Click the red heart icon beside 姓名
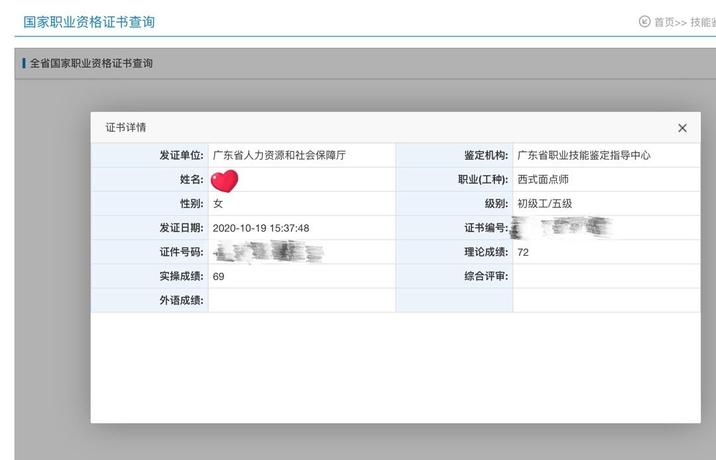Screen dimensions: 716x460 [224, 180]
